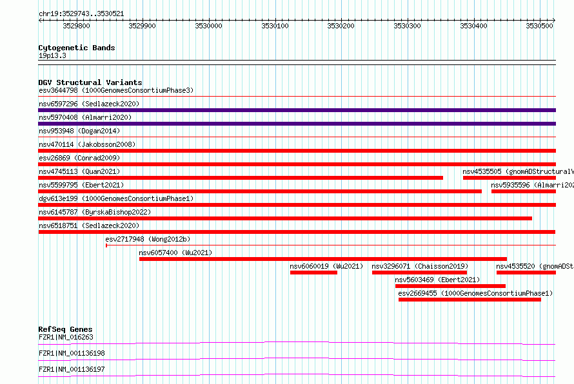Select the esv2669455 1000GenomesConsortiumPhase1 bar

pos(470,300)
